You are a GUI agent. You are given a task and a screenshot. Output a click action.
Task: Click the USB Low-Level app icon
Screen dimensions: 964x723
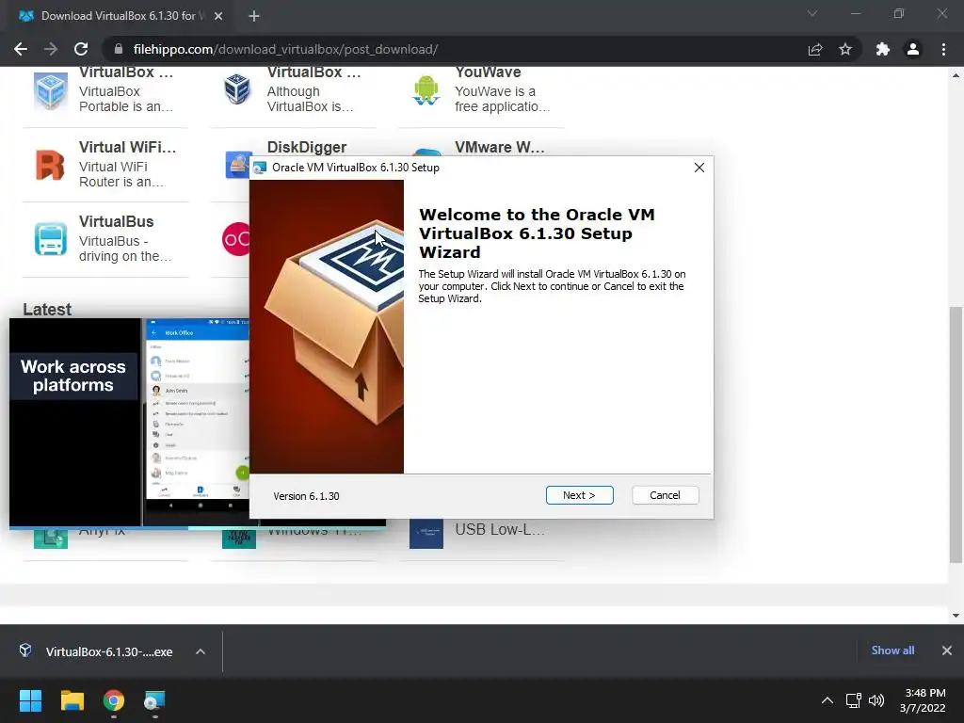point(426,533)
